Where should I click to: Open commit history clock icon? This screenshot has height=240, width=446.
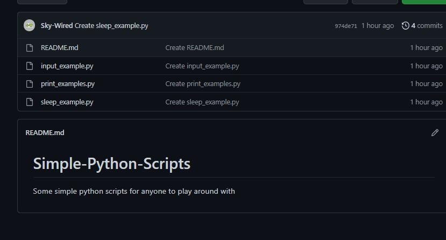click(x=405, y=26)
